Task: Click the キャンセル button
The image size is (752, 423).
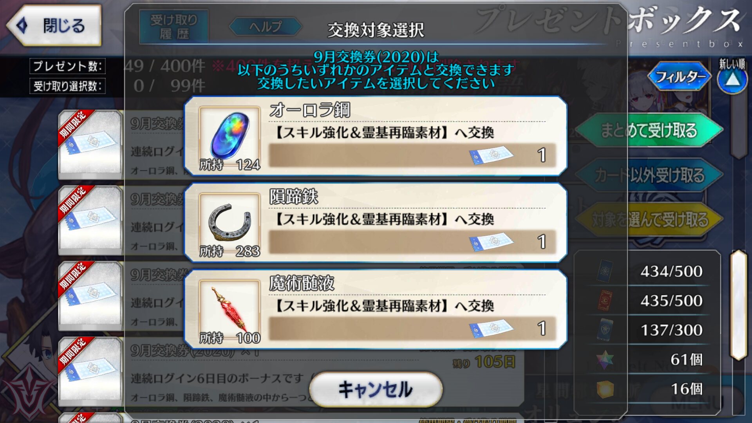Action: (x=376, y=389)
